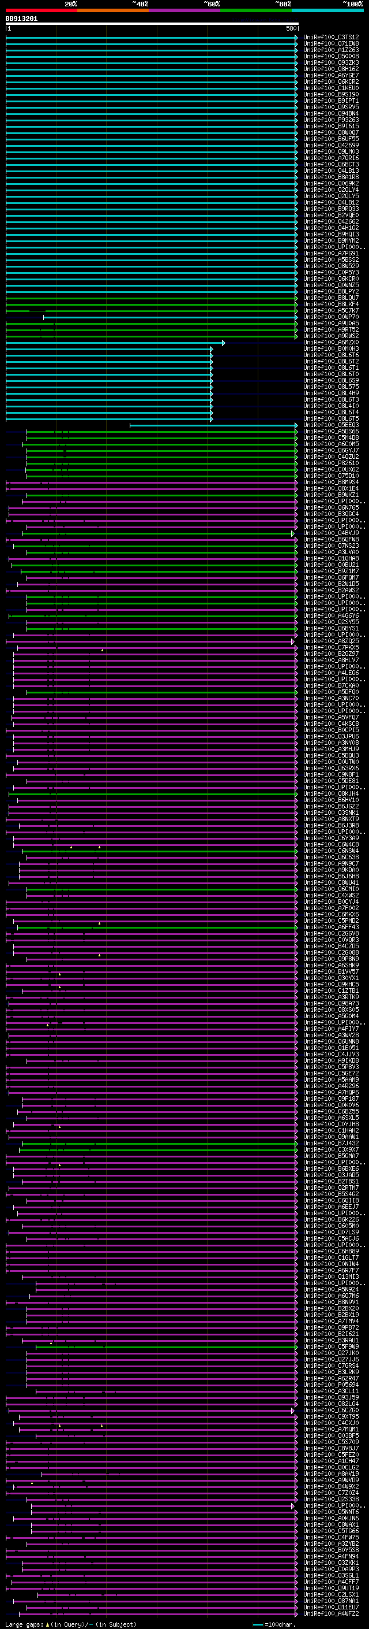The height and width of the screenshot is (1629, 369).
Task: Select the UniRef100_Q7NS23 label
Action: coord(331,546)
